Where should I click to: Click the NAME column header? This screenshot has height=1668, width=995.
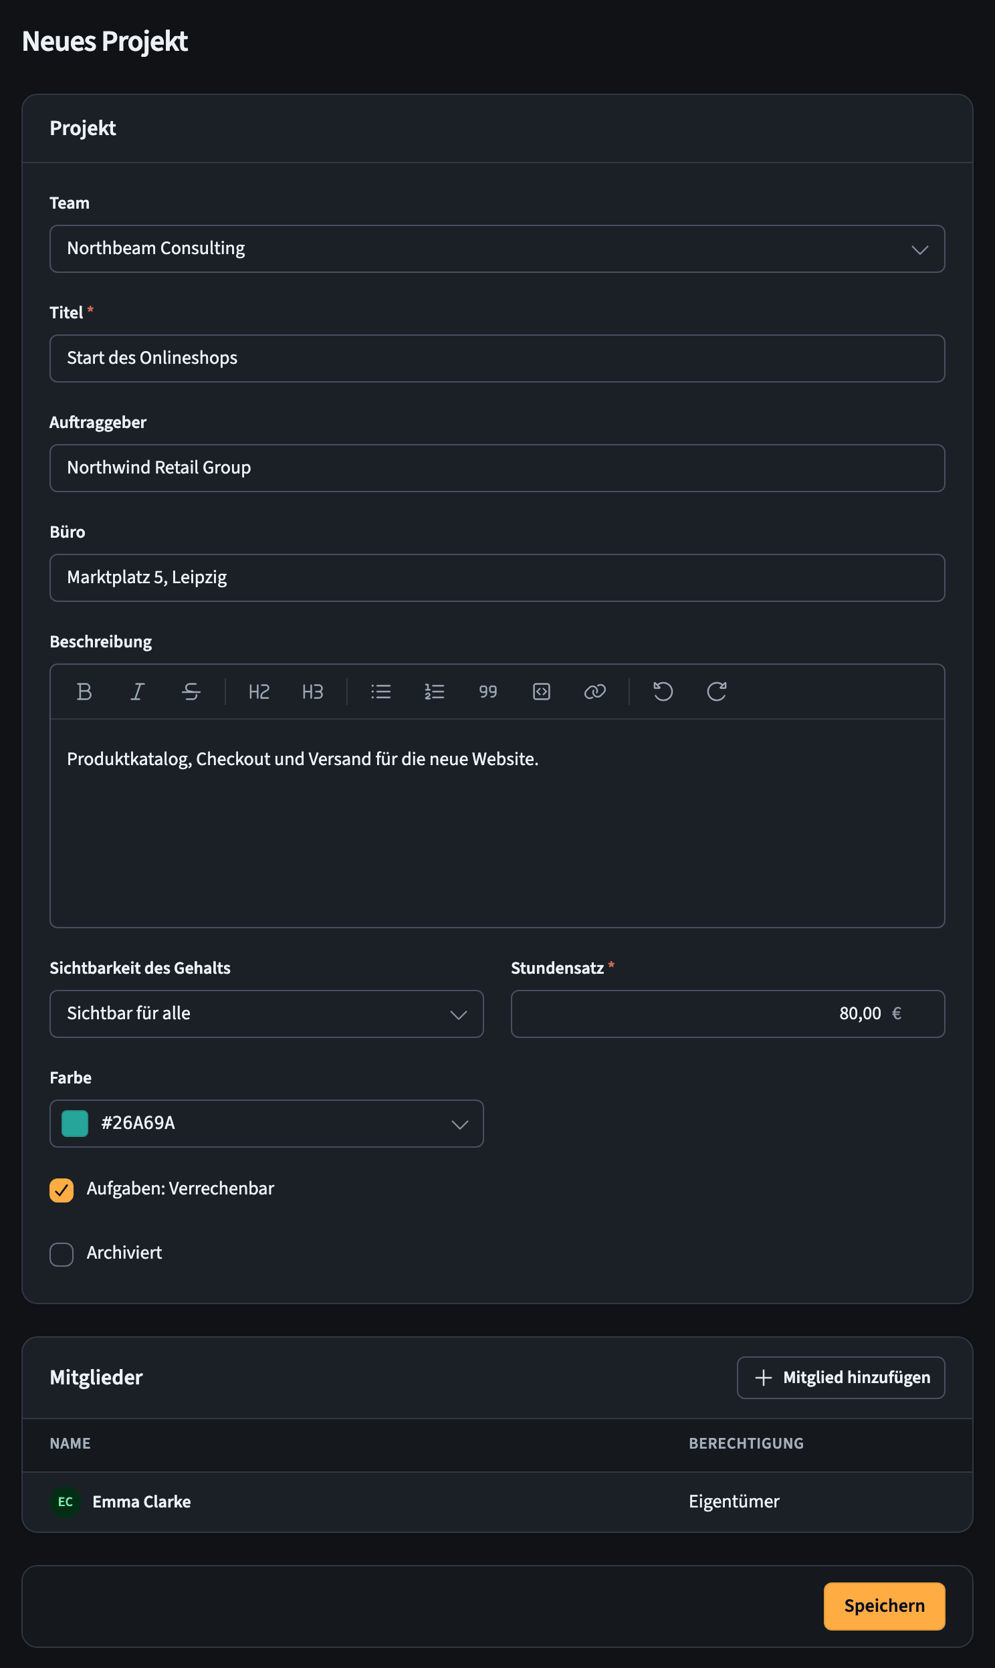pyautogui.click(x=70, y=1443)
